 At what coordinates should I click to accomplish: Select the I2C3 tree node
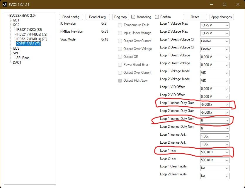click(16, 48)
